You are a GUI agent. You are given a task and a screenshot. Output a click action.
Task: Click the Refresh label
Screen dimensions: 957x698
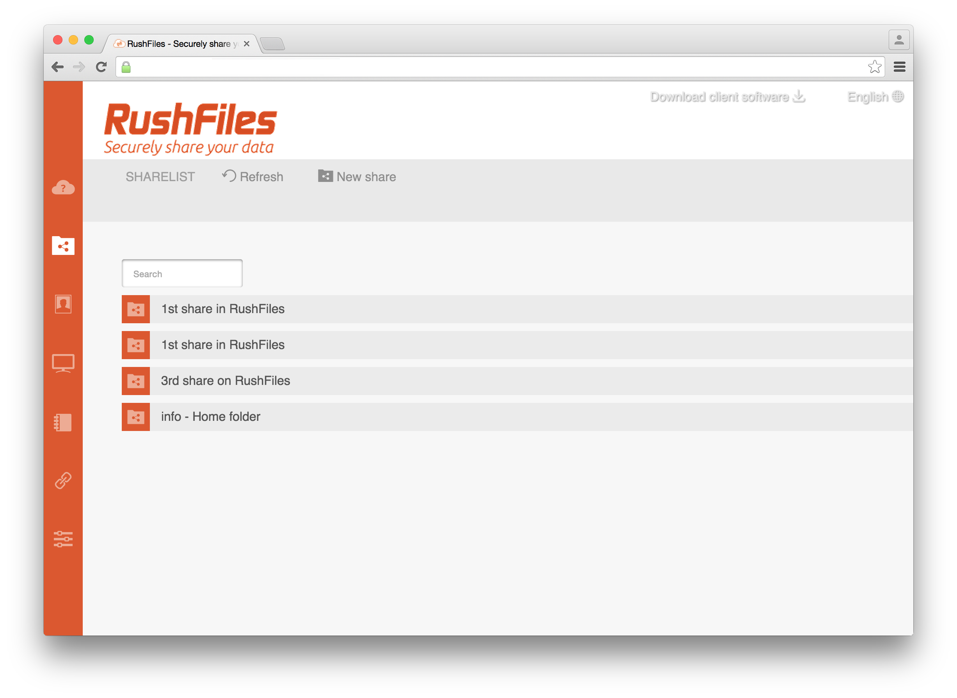[261, 176]
